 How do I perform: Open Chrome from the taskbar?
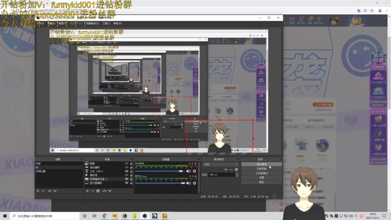click(x=105, y=216)
